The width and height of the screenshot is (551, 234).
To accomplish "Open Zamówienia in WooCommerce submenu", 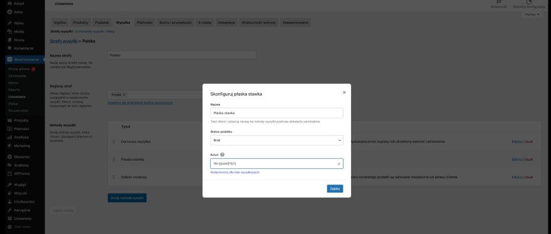I will click(x=17, y=76).
